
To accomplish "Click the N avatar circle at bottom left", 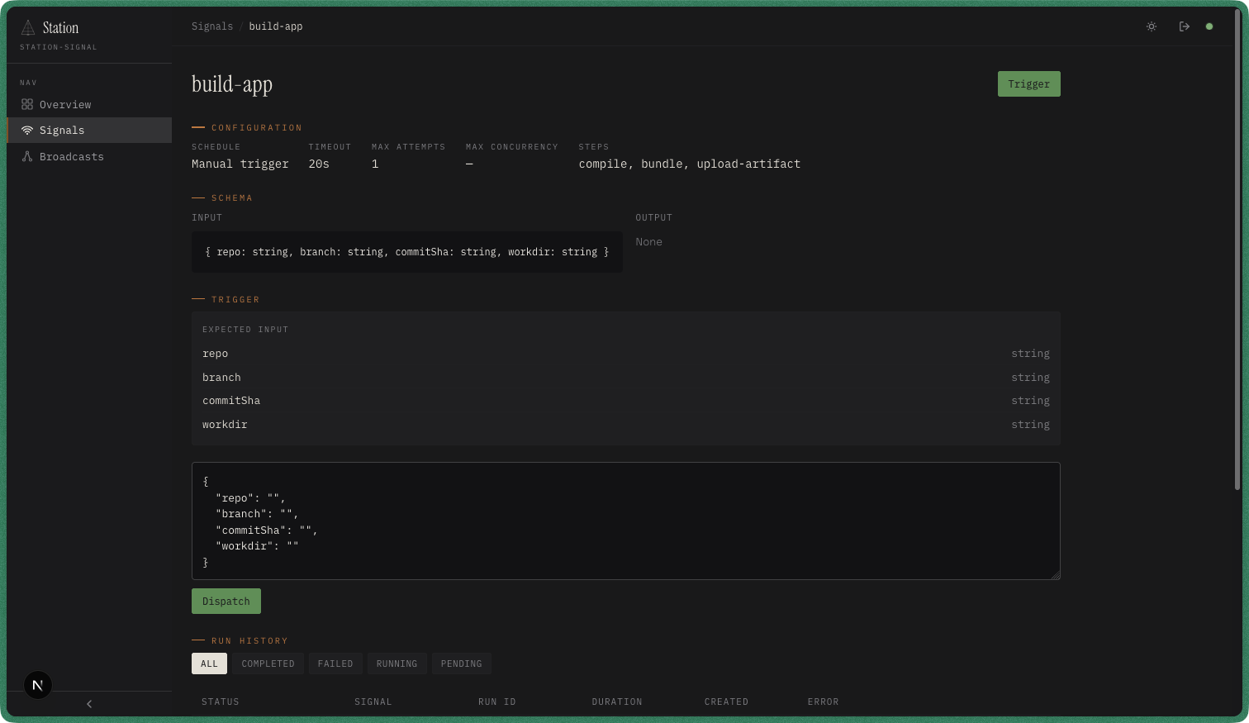I will [37, 684].
